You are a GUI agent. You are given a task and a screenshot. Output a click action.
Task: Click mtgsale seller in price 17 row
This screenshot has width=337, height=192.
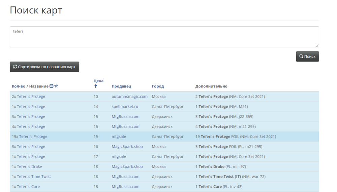pos(119,157)
